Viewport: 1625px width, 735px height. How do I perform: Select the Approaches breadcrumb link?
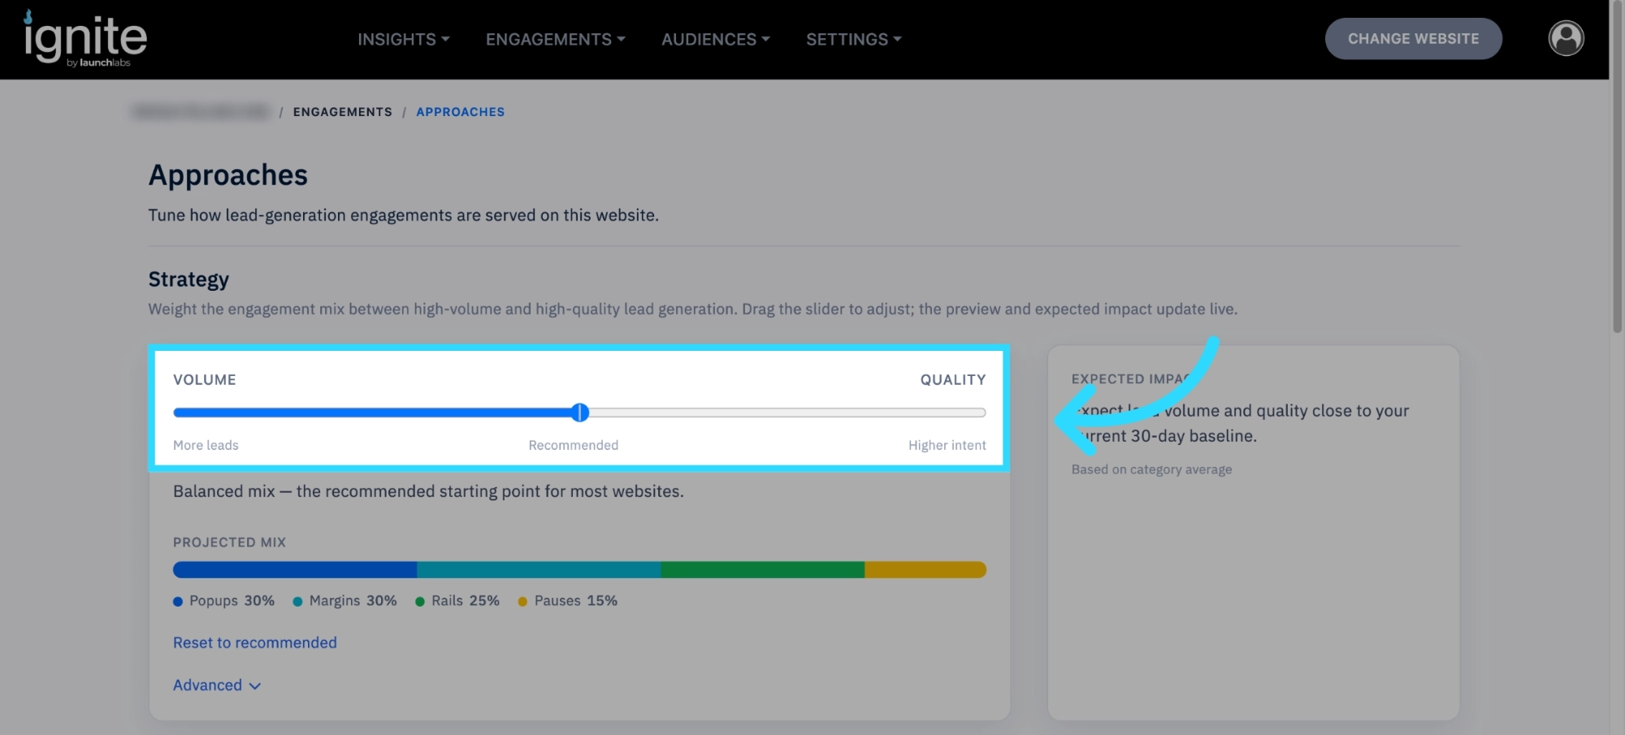(461, 112)
